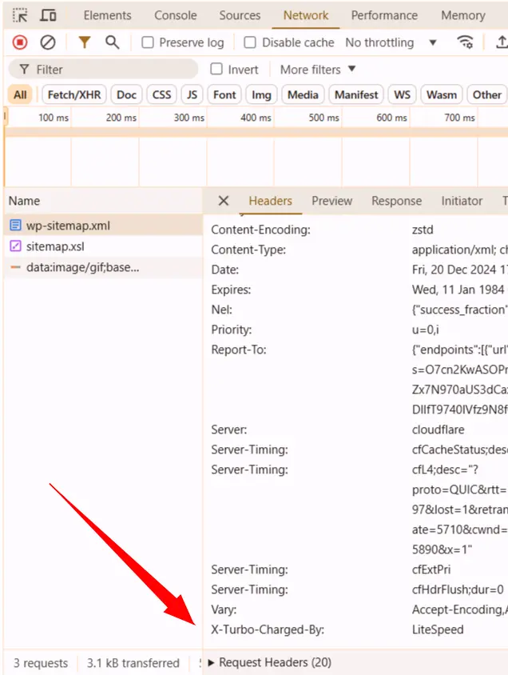The width and height of the screenshot is (508, 675).
Task: Open the More filters dropdown
Action: (x=318, y=70)
